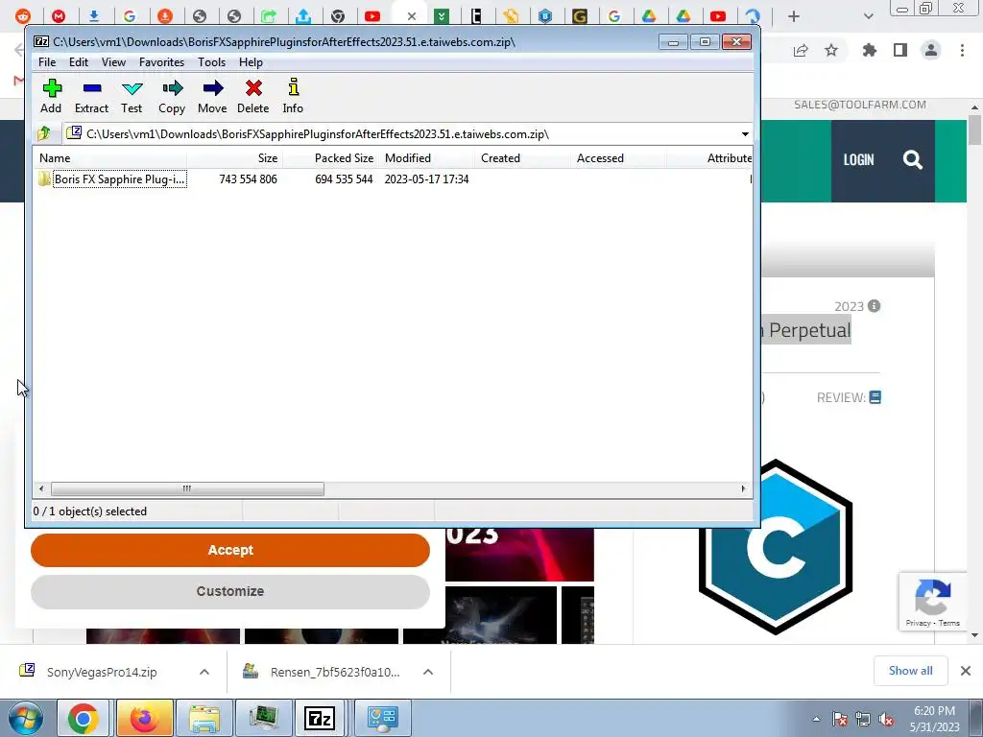Image resolution: width=983 pixels, height=737 pixels.
Task: Click 694 535 544 packed size value
Action: click(x=345, y=179)
